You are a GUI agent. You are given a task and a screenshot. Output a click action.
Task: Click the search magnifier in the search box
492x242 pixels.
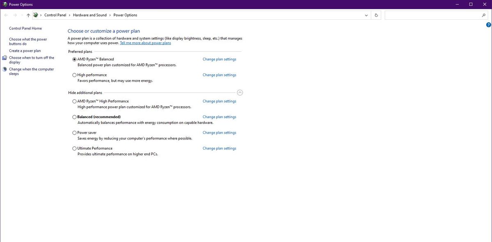[484, 15]
